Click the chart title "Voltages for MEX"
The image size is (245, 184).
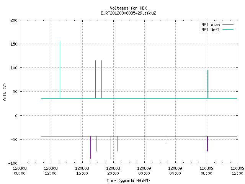[128, 8]
